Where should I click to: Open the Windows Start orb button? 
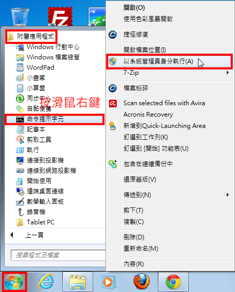click(14, 282)
